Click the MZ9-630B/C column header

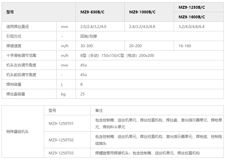(x=92, y=12)
